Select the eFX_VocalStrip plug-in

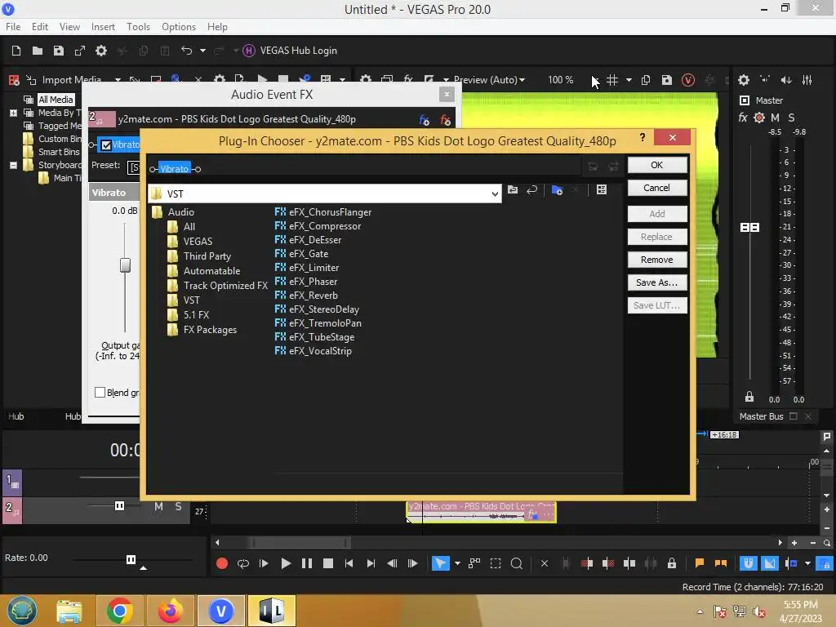tap(313, 351)
